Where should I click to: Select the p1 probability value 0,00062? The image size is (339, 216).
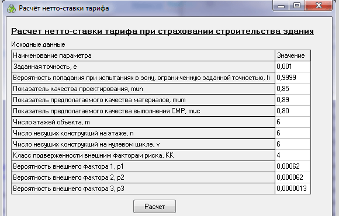click(292, 166)
